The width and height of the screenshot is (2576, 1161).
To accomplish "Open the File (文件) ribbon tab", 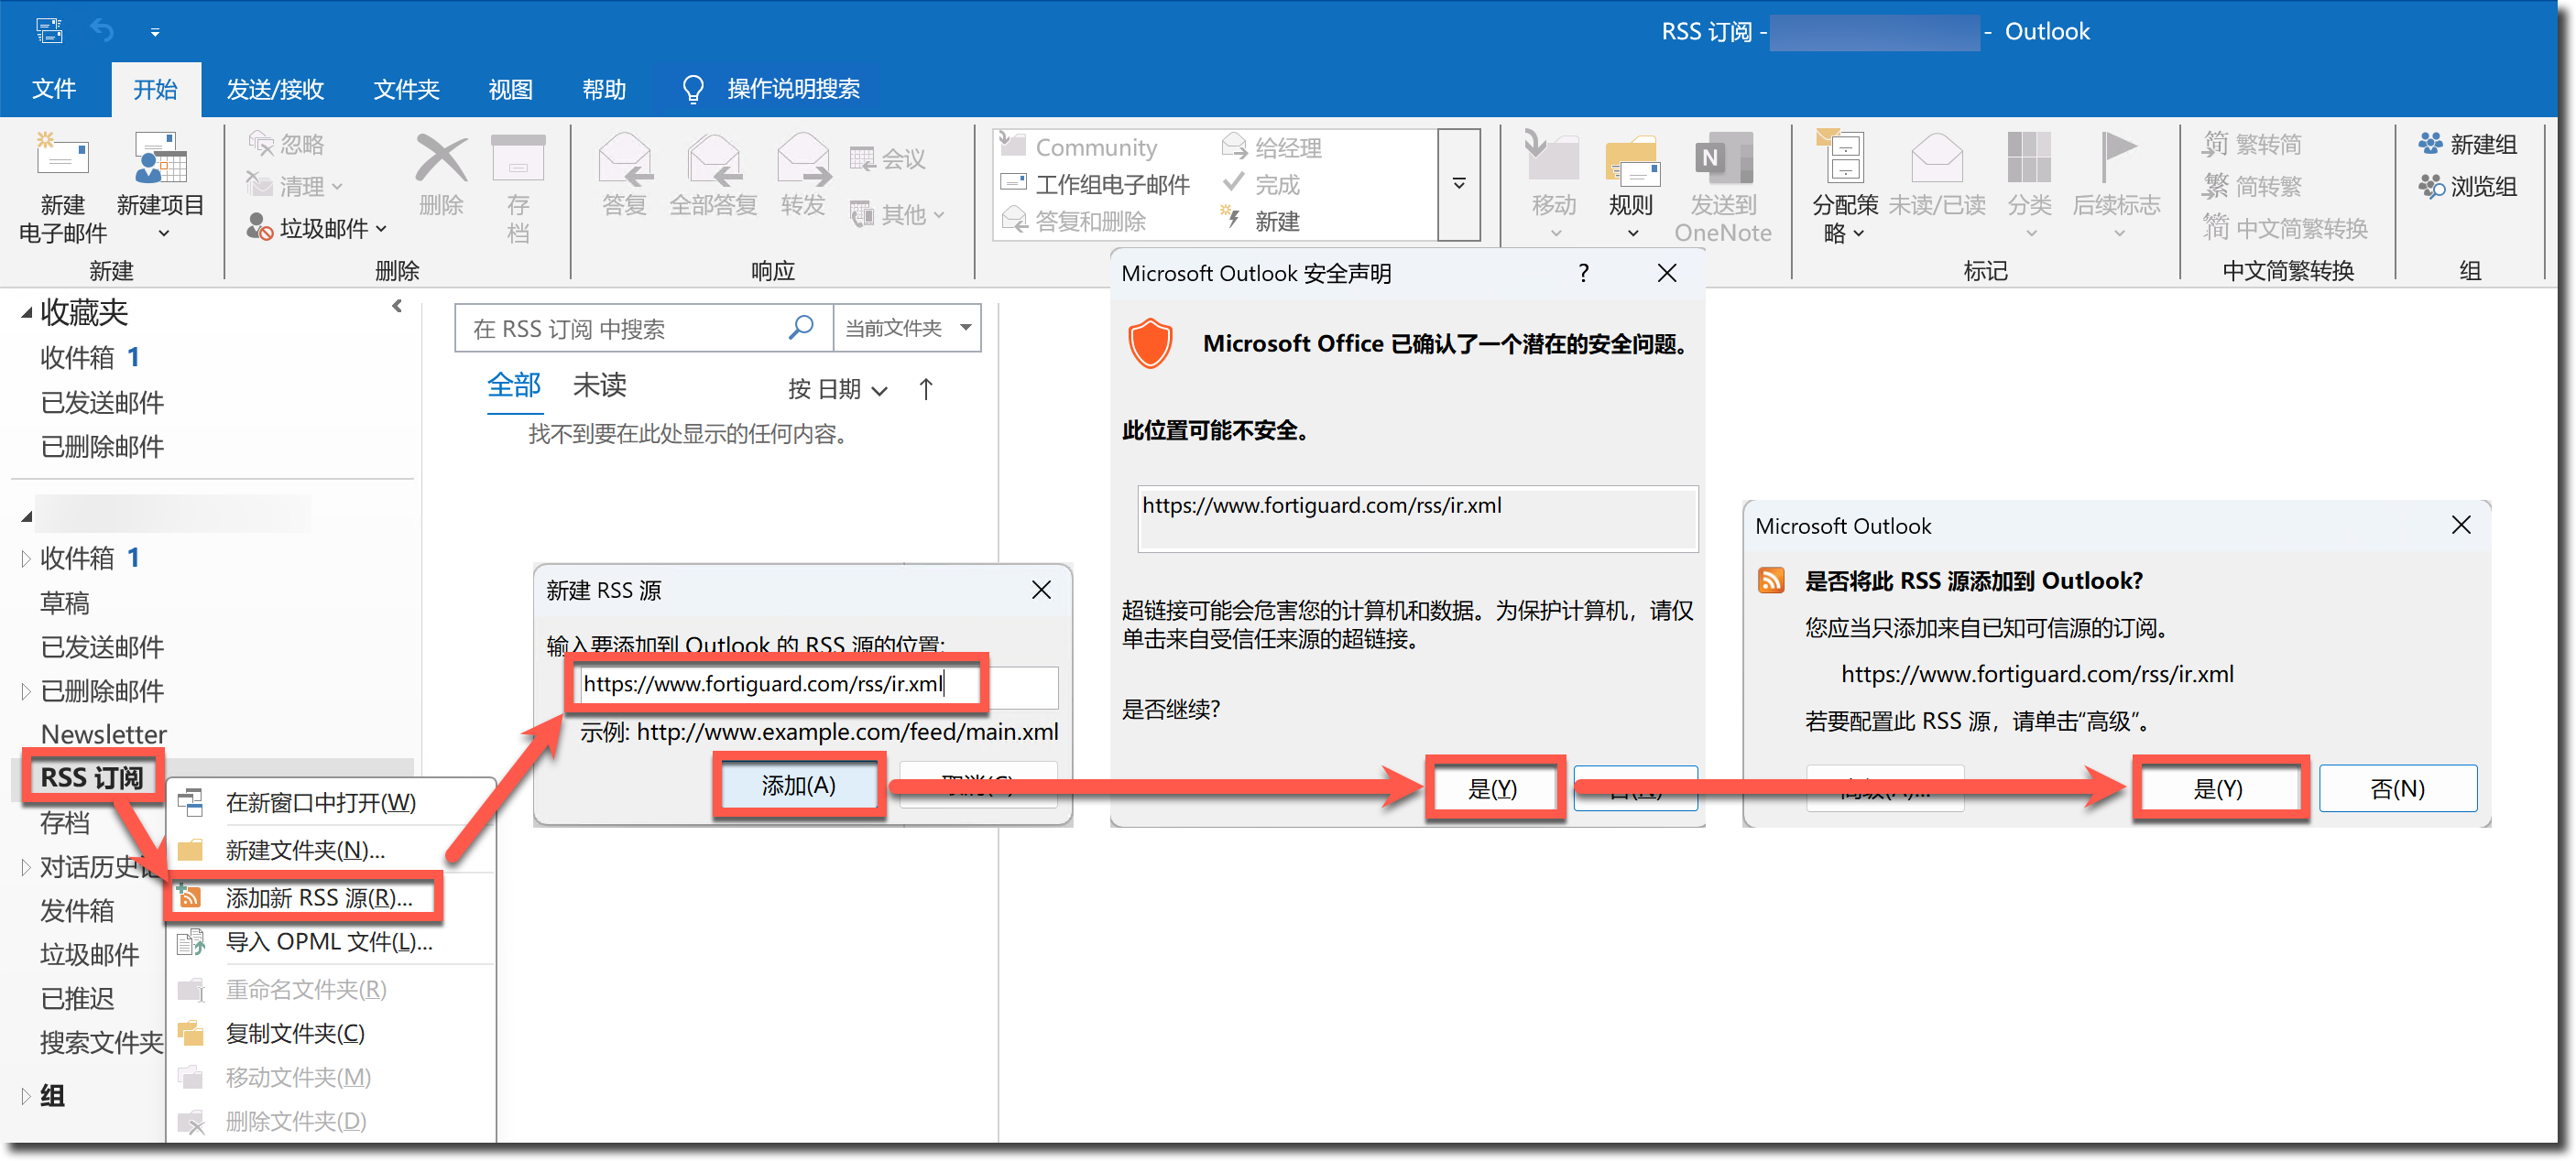I will coord(54,89).
